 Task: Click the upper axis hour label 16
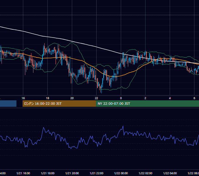click(x=23, y=98)
